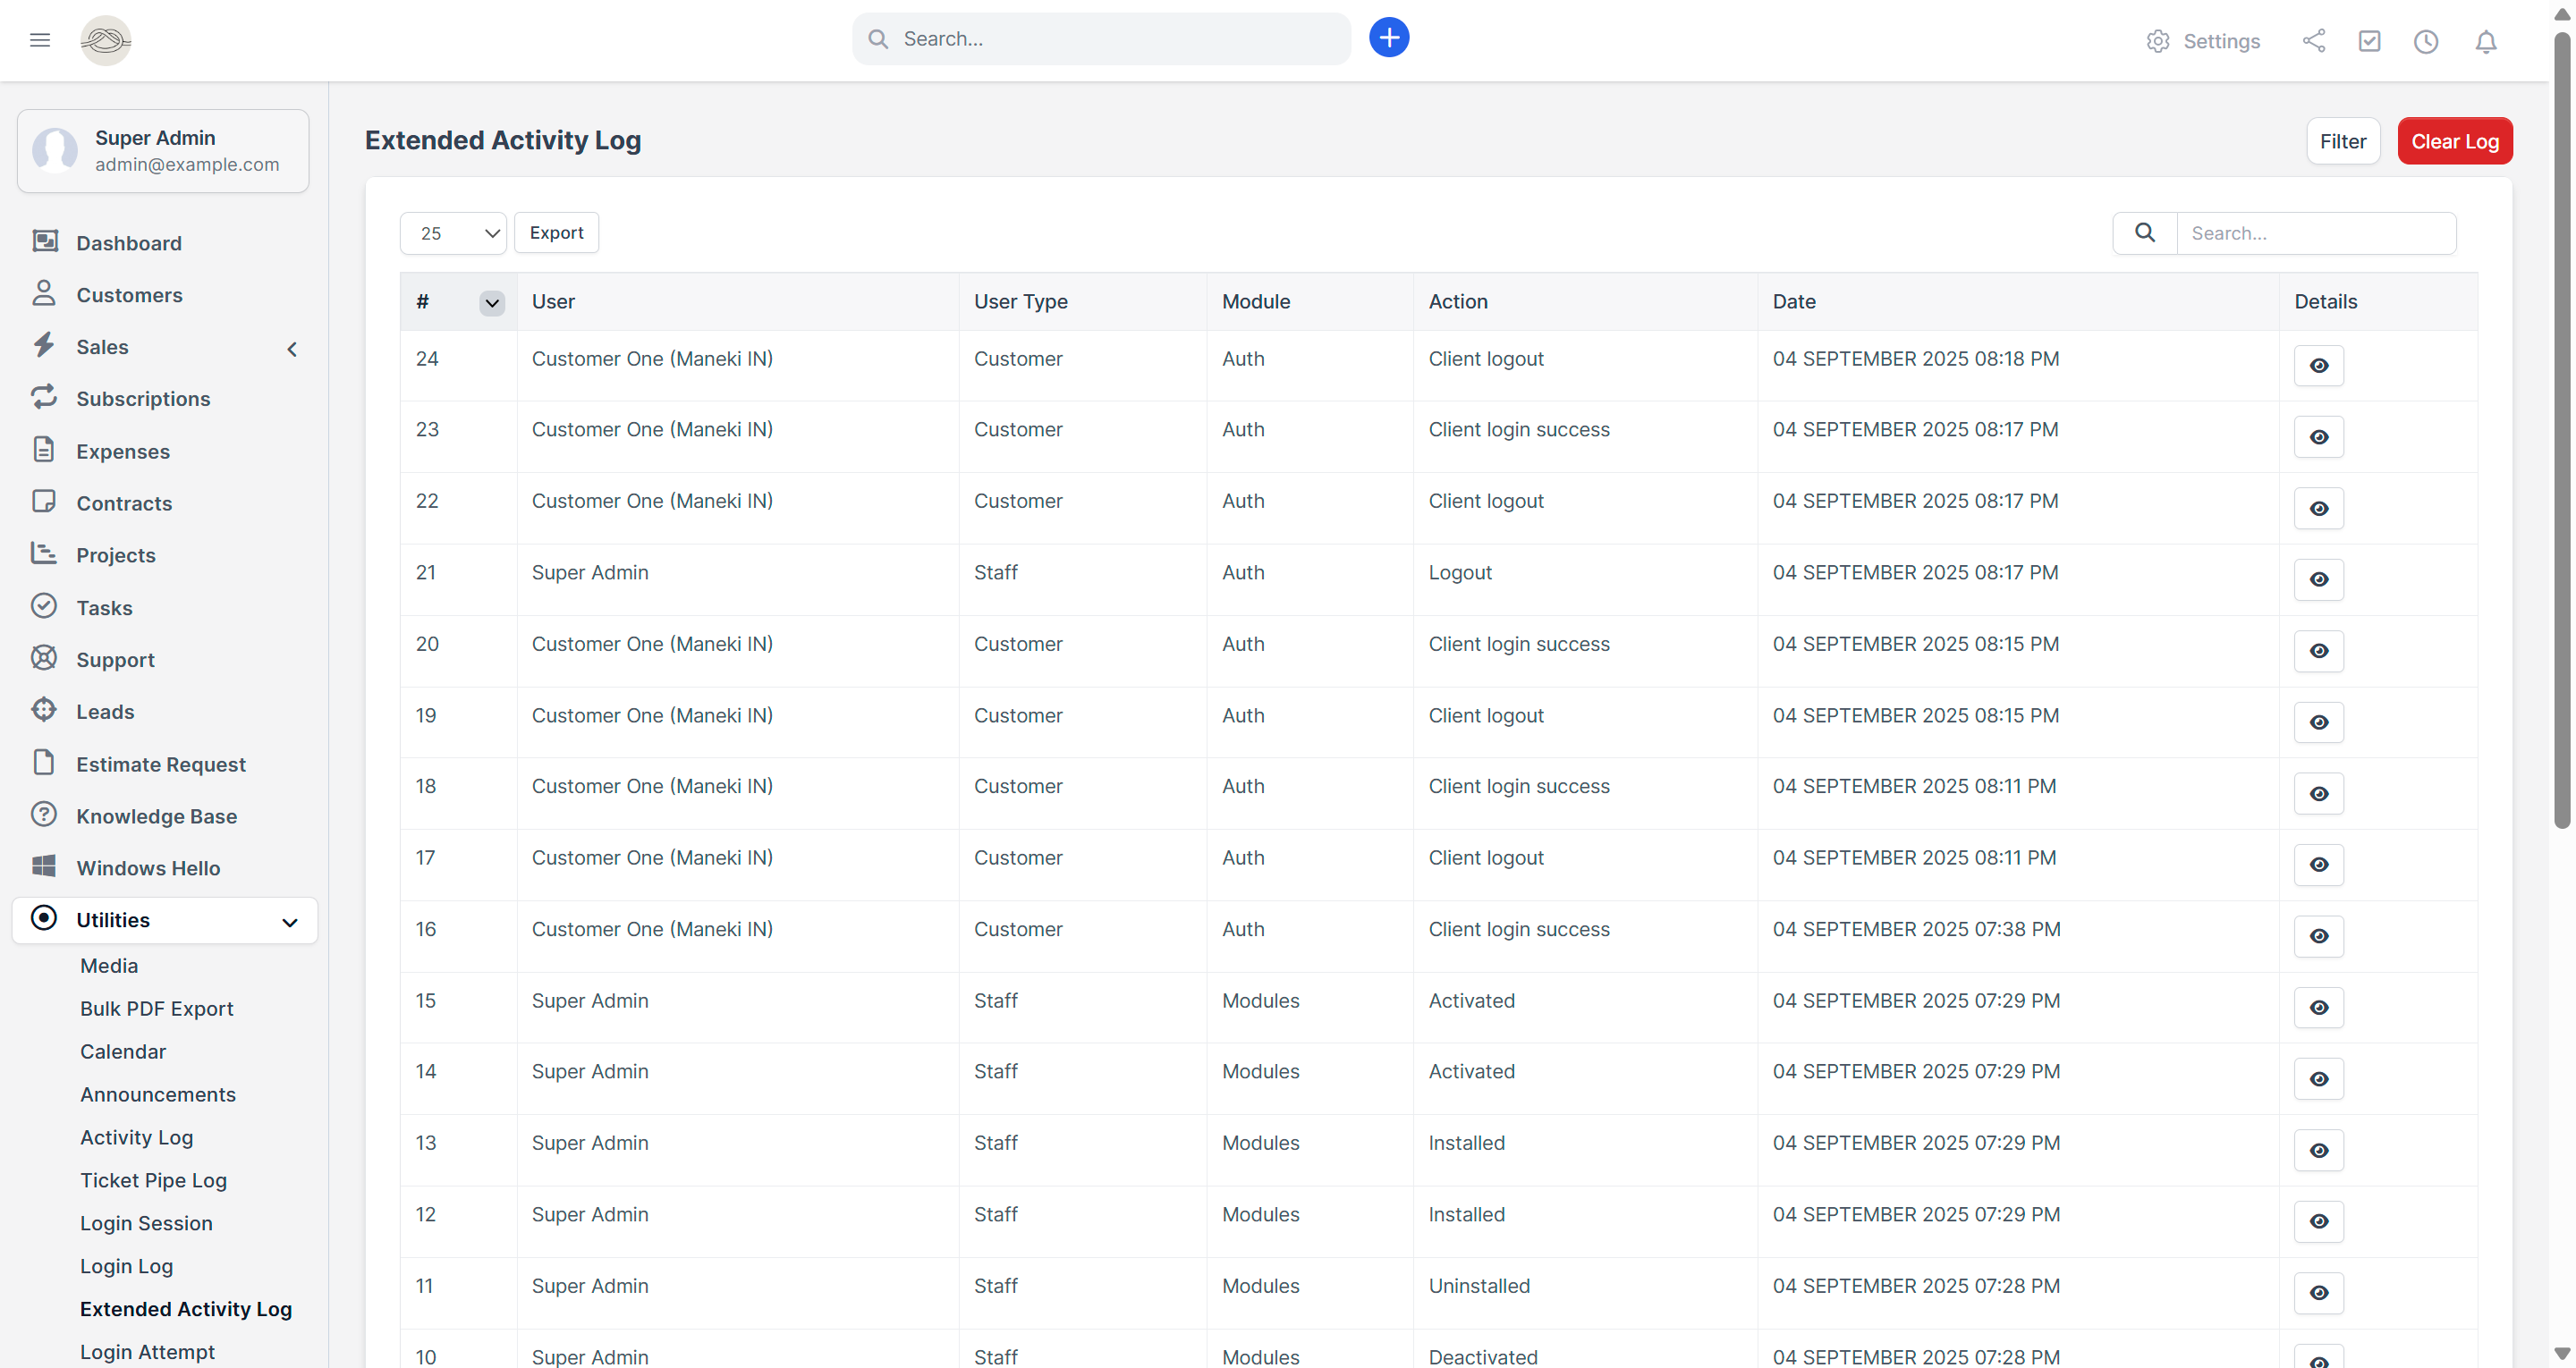Viewport: 2576px width, 1368px height.
Task: Open Settings from the top bar
Action: (x=2203, y=41)
